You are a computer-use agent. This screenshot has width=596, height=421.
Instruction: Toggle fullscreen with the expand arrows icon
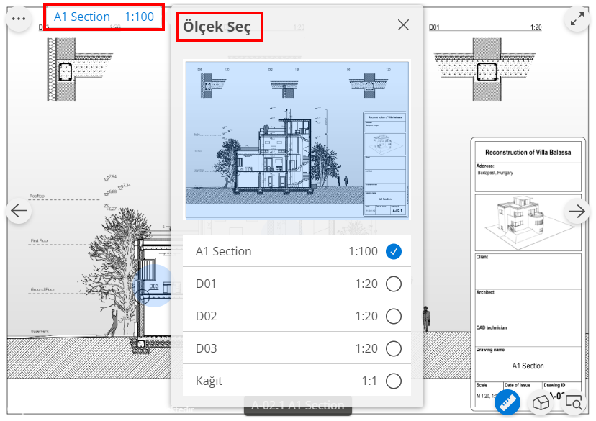577,19
